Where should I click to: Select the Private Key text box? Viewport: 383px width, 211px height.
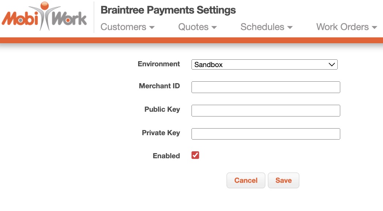click(x=266, y=134)
